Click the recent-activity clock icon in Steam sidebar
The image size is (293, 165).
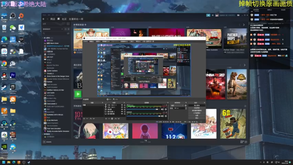[66, 29]
